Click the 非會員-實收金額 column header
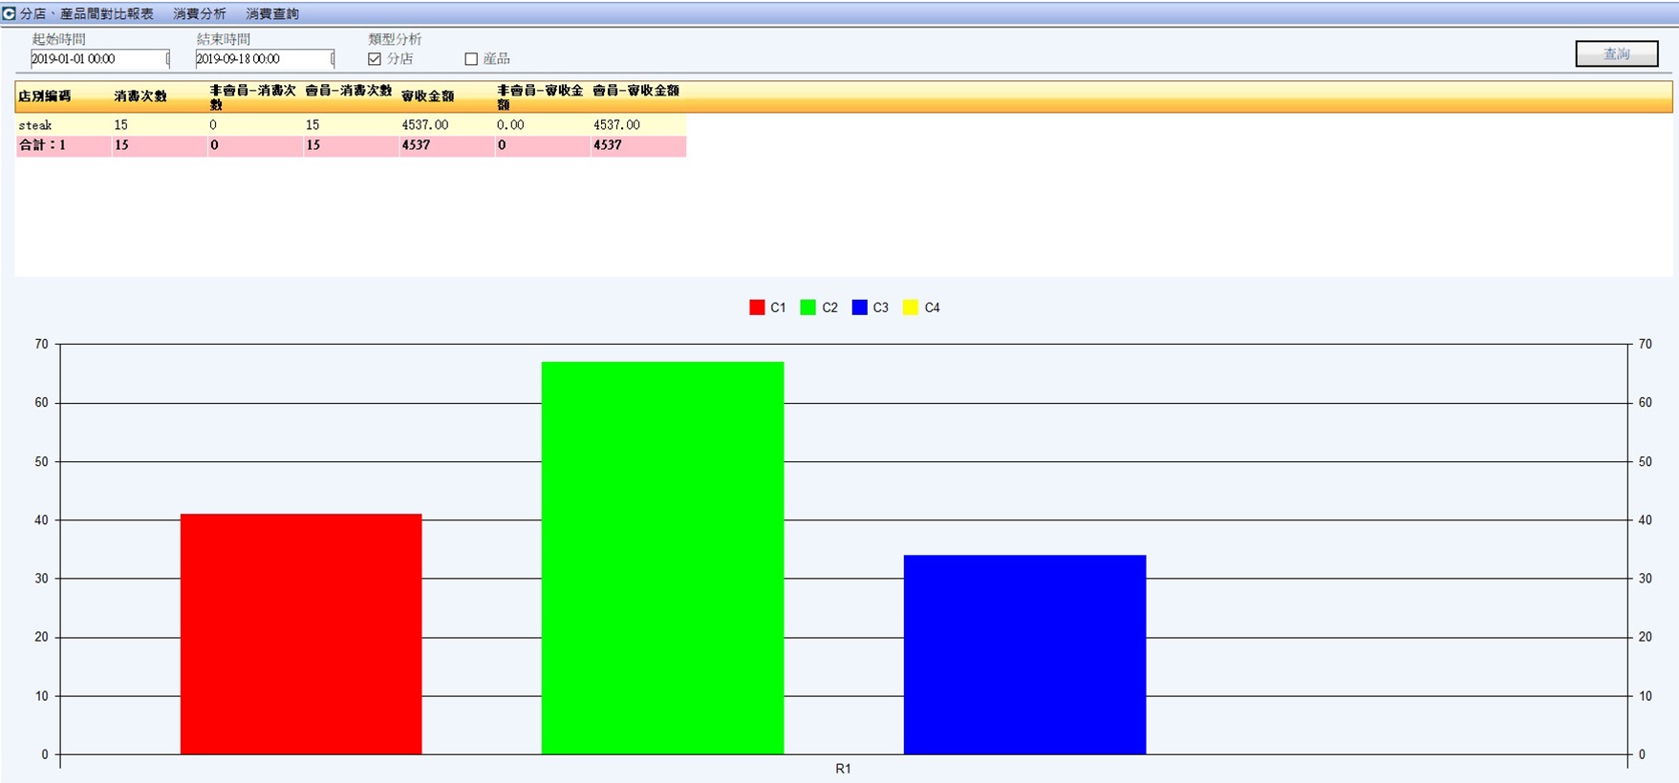The image size is (1679, 783). coord(540,96)
